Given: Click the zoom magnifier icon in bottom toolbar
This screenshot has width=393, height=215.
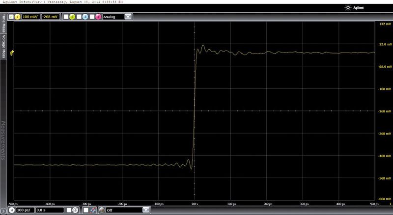Looking at the screenshot, I should point(75,210).
